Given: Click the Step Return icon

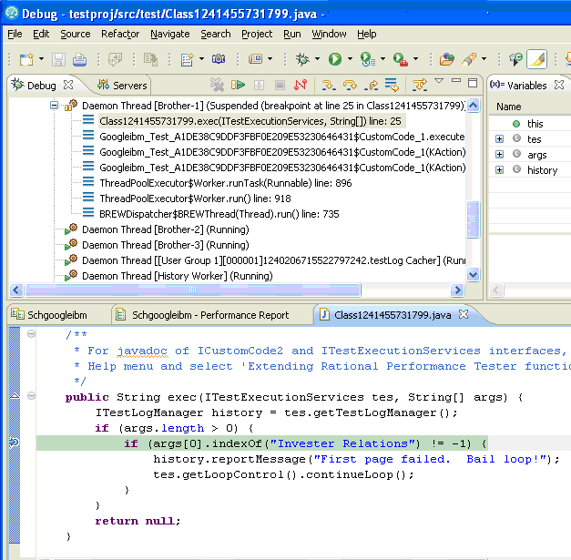Looking at the screenshot, I should 370,86.
